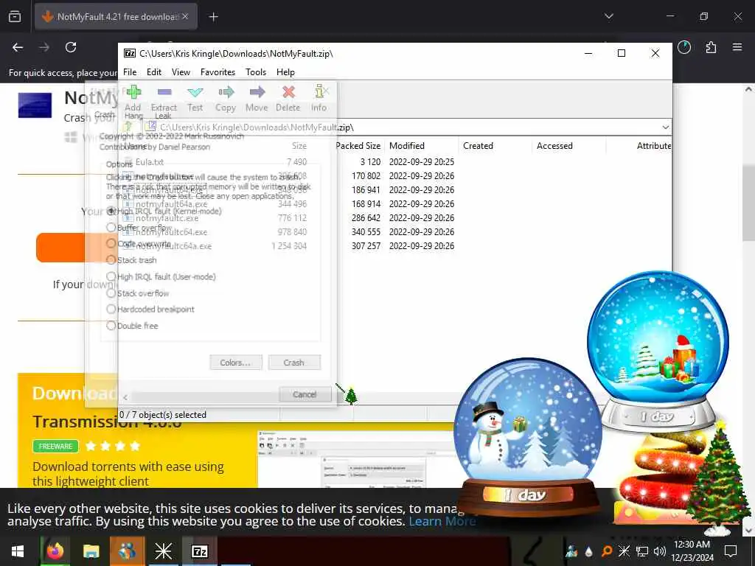755x566 pixels.
Task: Select the Eula.txt file row
Action: coord(289,161)
